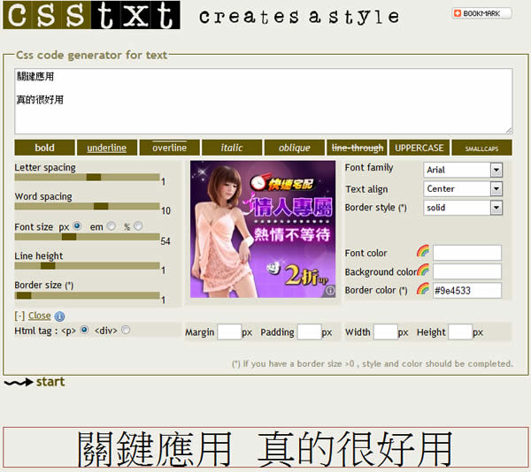Open the Border color rainbow picker icon
The height and width of the screenshot is (472, 531).
(422, 289)
